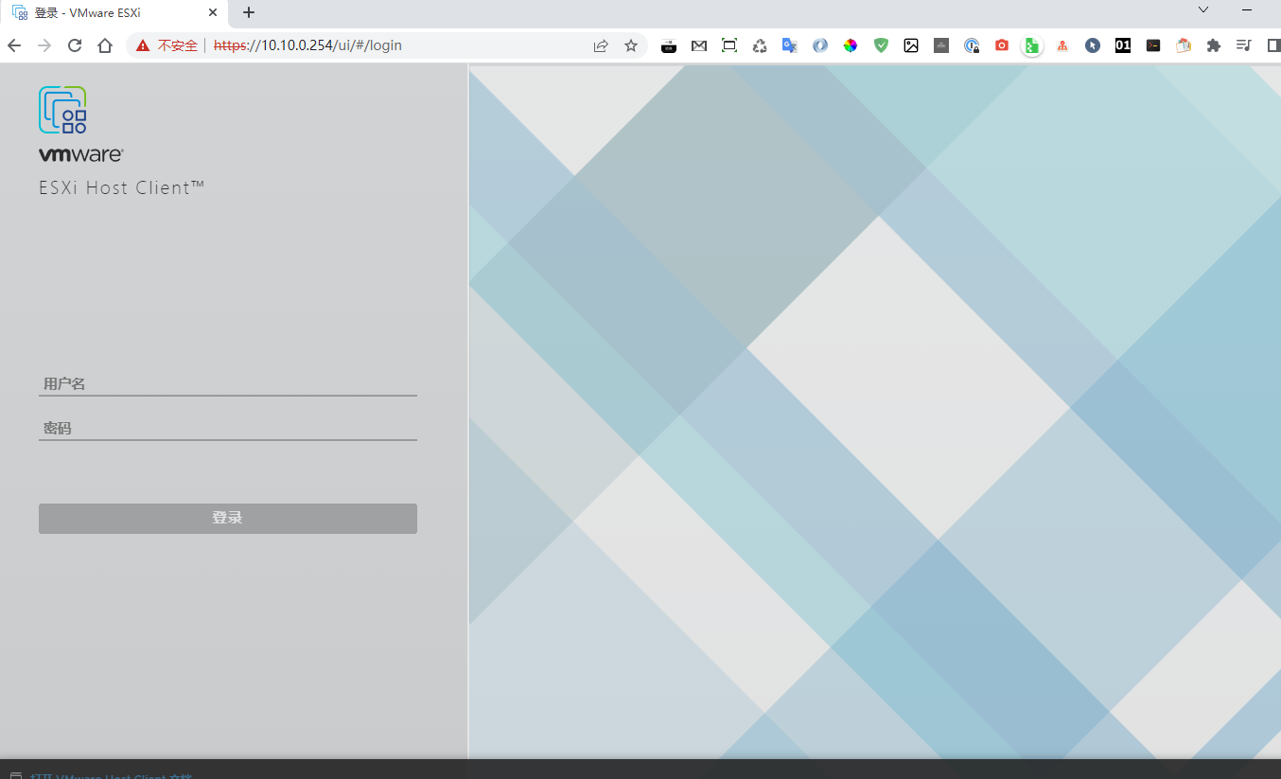1281x779 pixels.
Task: Toggle the browser side panel
Action: click(x=1272, y=45)
